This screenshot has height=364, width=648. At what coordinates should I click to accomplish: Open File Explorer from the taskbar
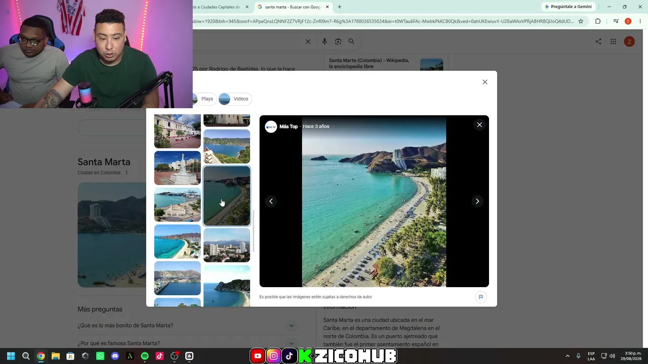click(x=55, y=356)
